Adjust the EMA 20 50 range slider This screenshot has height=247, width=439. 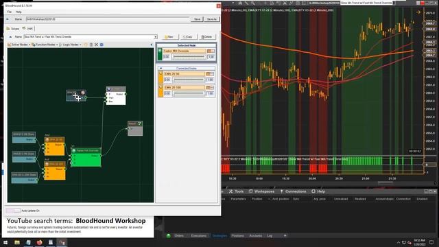coord(189,80)
